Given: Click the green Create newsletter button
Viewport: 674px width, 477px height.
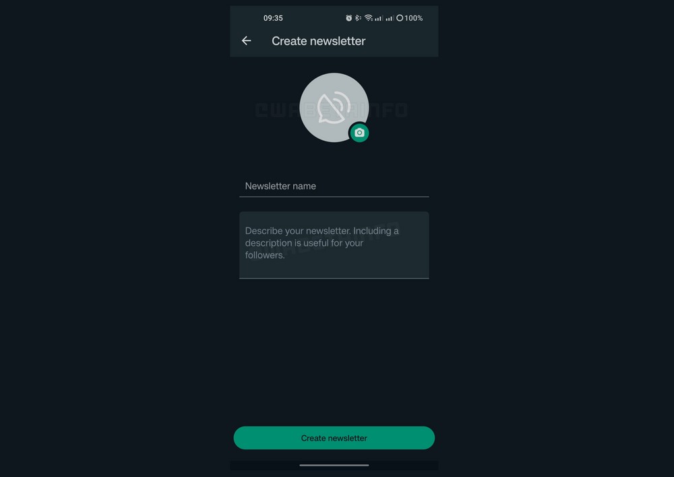Looking at the screenshot, I should tap(334, 438).
